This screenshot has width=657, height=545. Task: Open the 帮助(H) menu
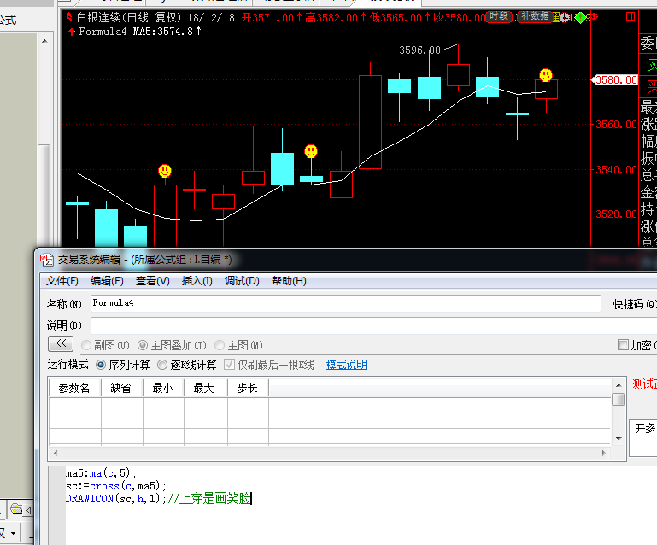point(289,281)
